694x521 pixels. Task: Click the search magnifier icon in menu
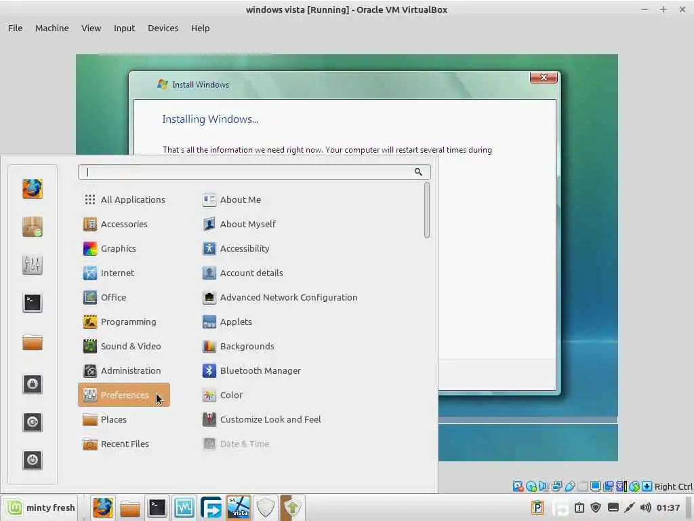click(418, 172)
